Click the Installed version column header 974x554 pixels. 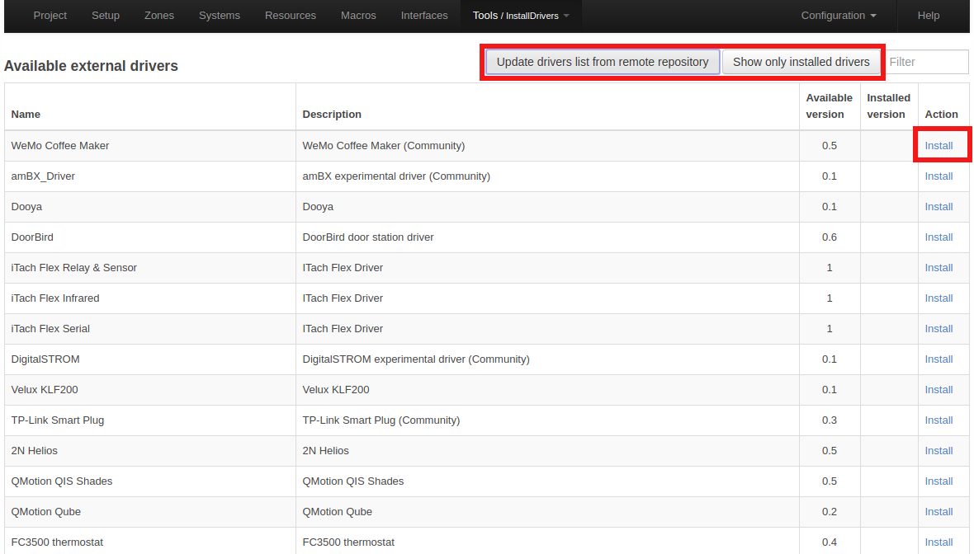888,106
